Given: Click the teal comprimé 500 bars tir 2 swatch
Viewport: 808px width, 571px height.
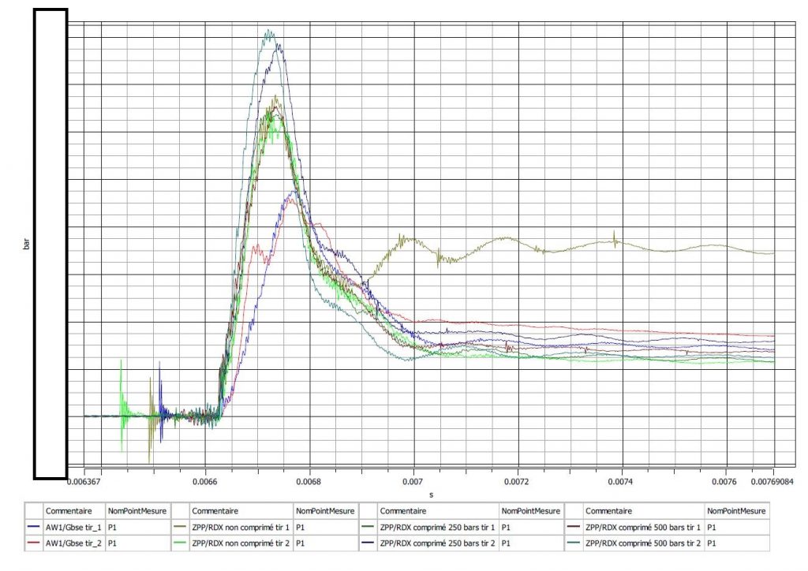Looking at the screenshot, I should coord(574,543).
